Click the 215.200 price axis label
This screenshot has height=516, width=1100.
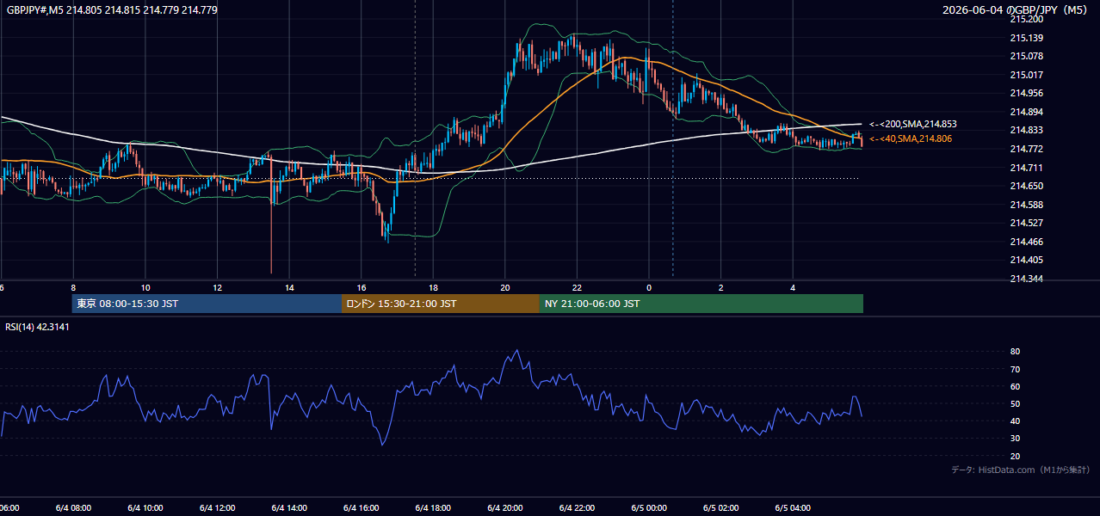(x=1026, y=19)
